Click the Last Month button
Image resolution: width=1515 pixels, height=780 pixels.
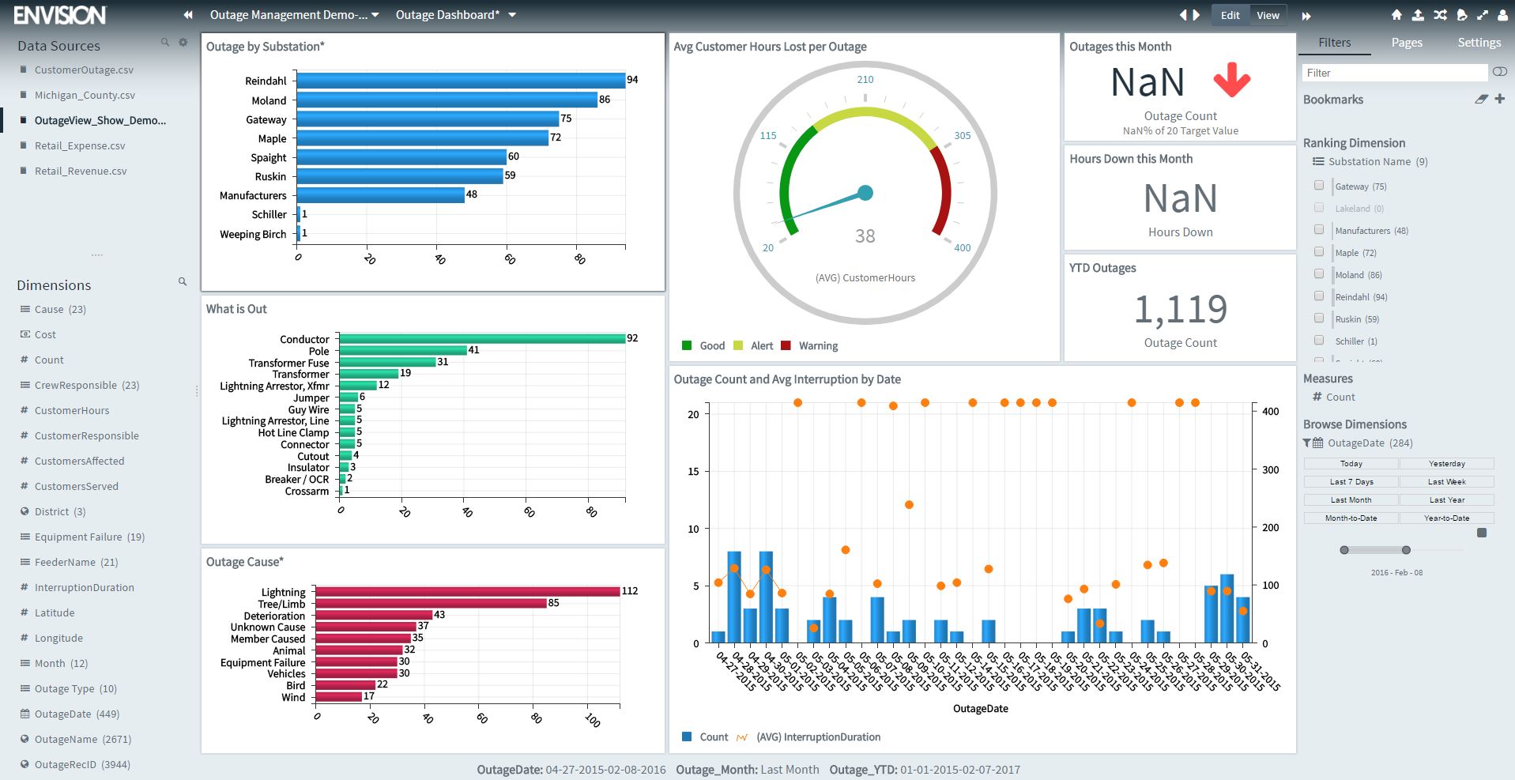(x=1351, y=500)
